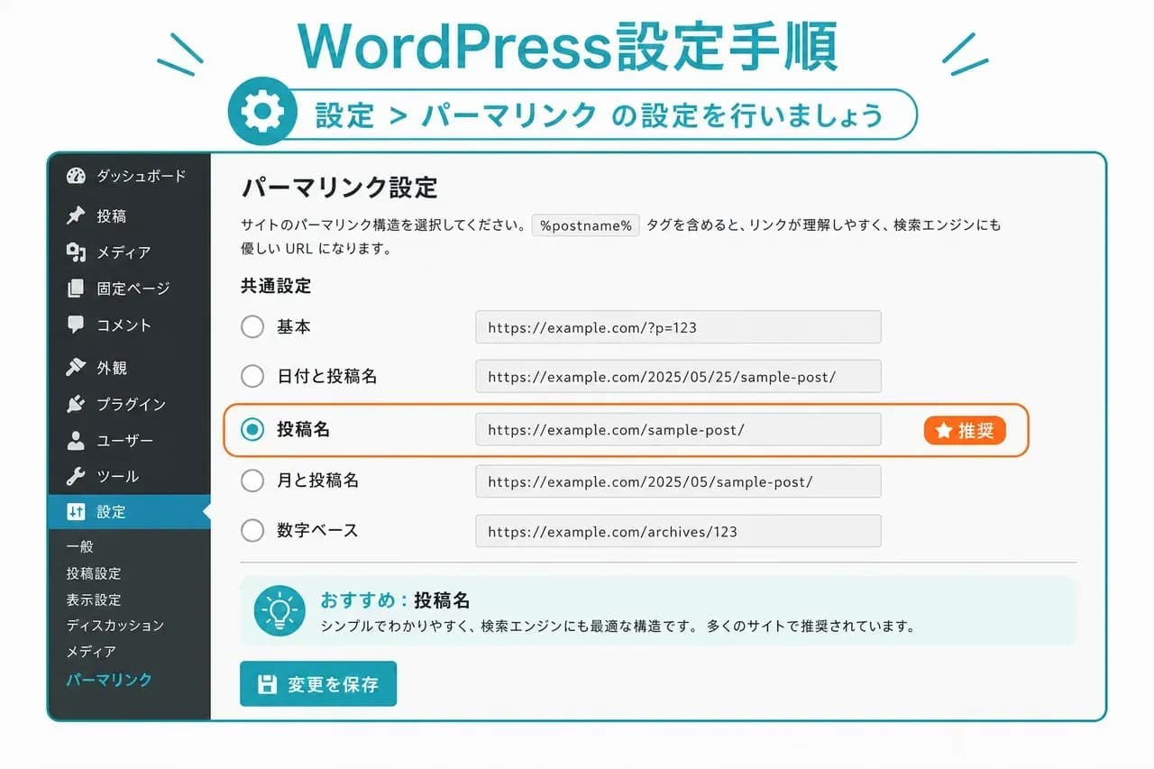The height and width of the screenshot is (769, 1154).
Task: Click the paintbrush icon beside 外観
Action: (x=76, y=368)
